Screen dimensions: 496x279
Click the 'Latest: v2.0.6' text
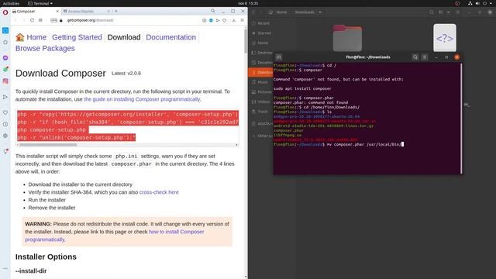click(126, 74)
